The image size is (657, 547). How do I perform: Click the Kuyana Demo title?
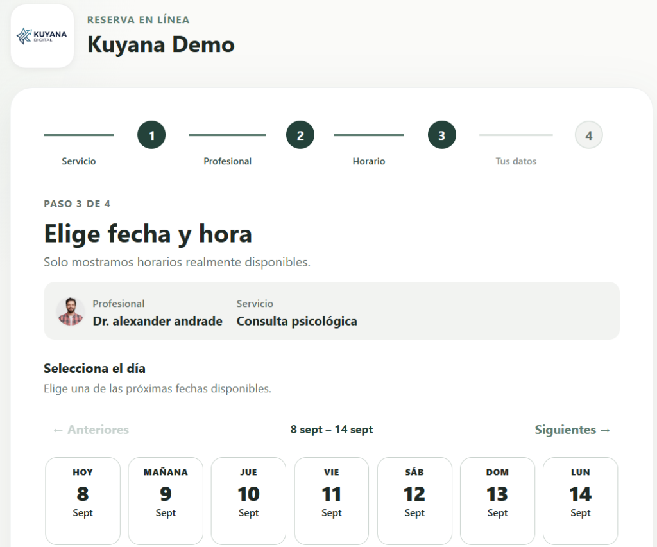[161, 44]
